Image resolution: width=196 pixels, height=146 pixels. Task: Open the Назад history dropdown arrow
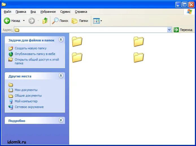(24, 21)
